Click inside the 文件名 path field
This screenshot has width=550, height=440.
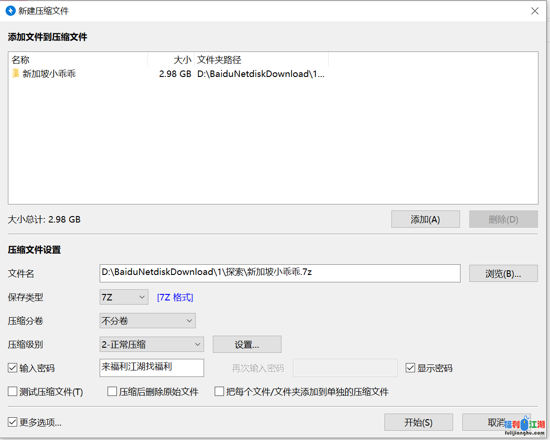pyautogui.click(x=278, y=273)
